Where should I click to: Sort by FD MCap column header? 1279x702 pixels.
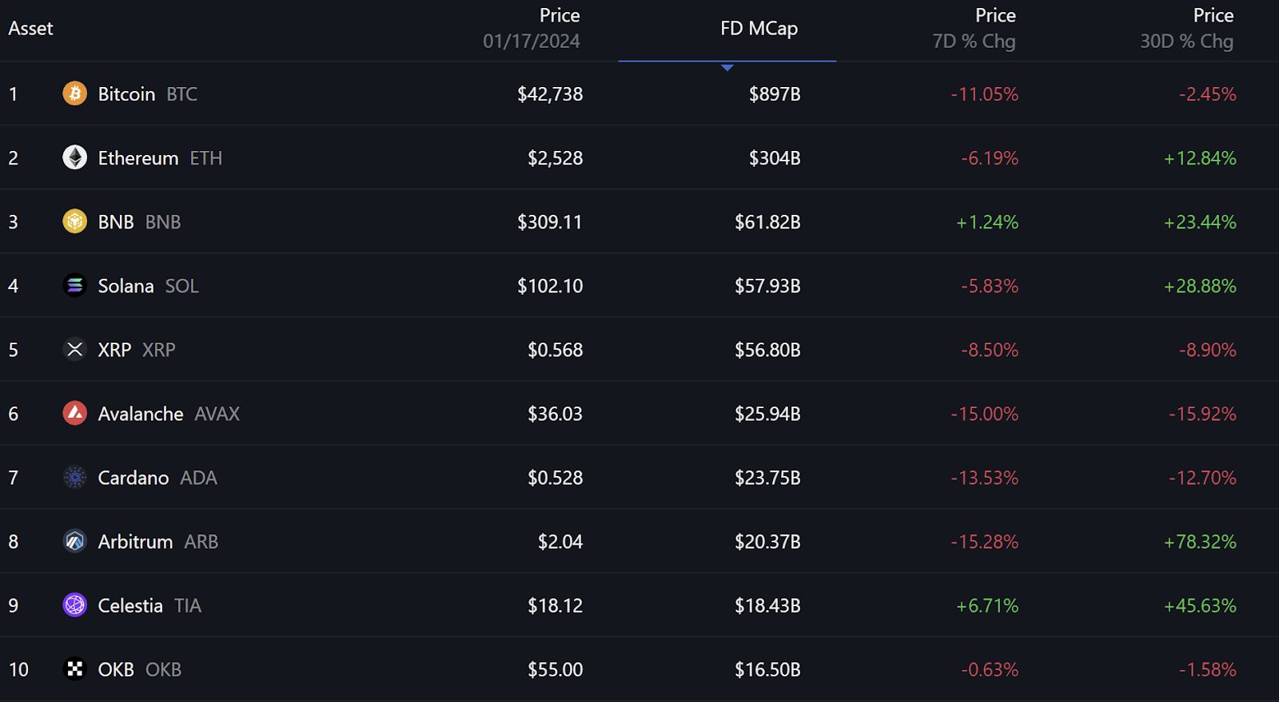[759, 28]
